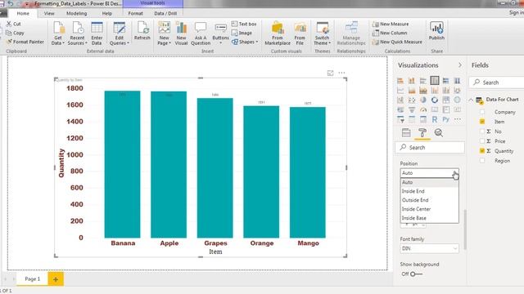524x294 pixels.
Task: Select the Slicer visualization
Action: click(400, 119)
